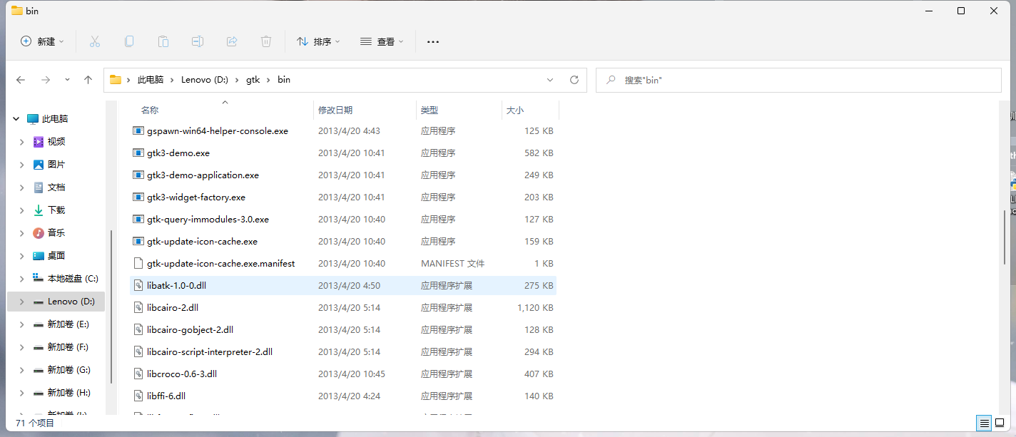Click the back navigation arrow
Screen dimensions: 1016x437
pos(21,80)
